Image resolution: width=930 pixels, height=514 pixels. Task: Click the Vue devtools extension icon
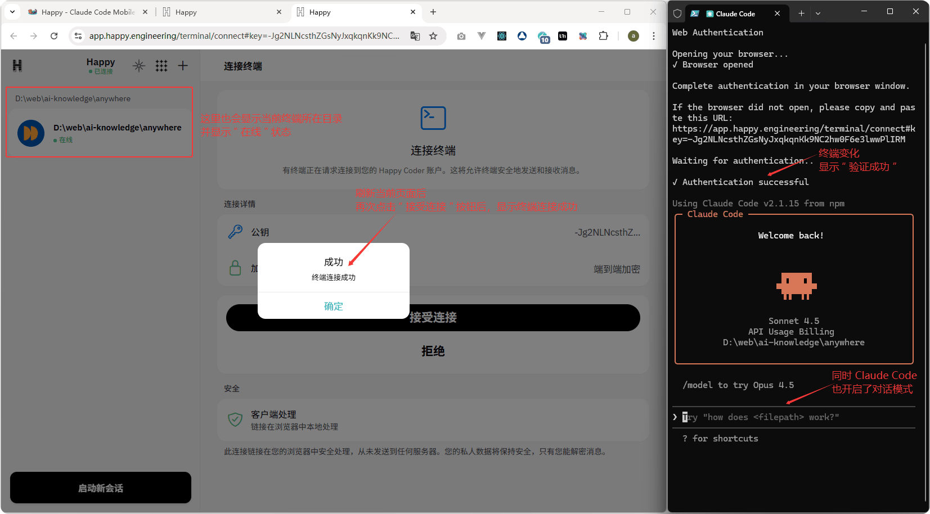[482, 36]
